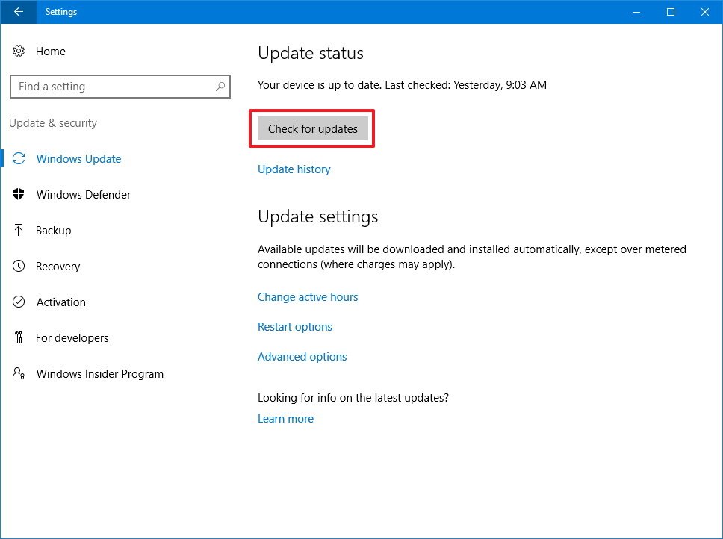Open Advanced options

click(x=302, y=357)
